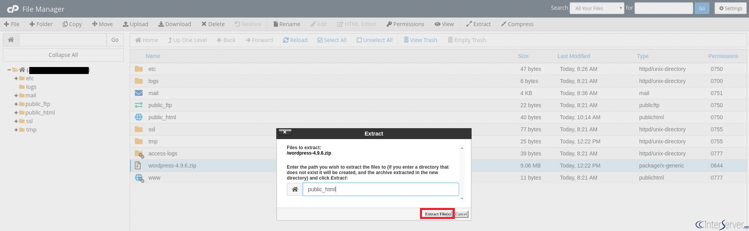
Task: Cancel the Extract dialog
Action: click(x=461, y=214)
